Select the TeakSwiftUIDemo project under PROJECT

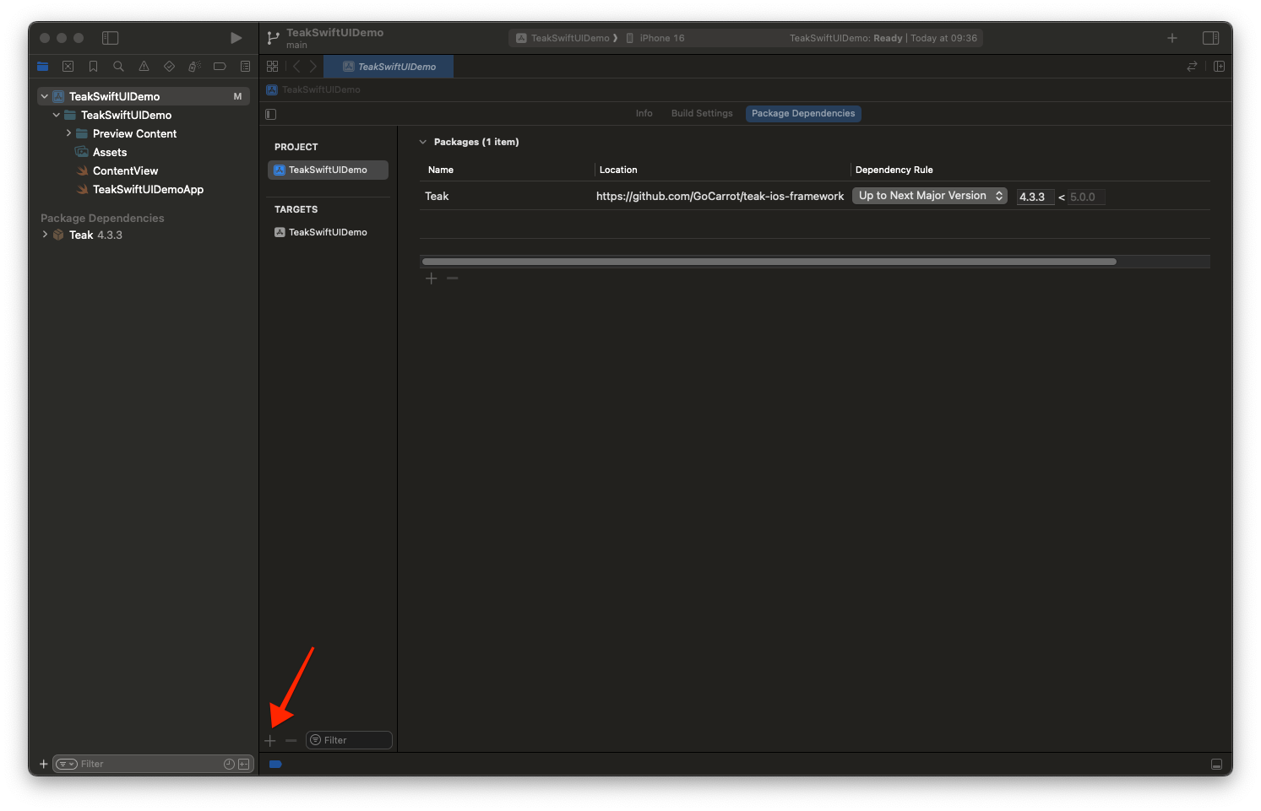tap(328, 170)
